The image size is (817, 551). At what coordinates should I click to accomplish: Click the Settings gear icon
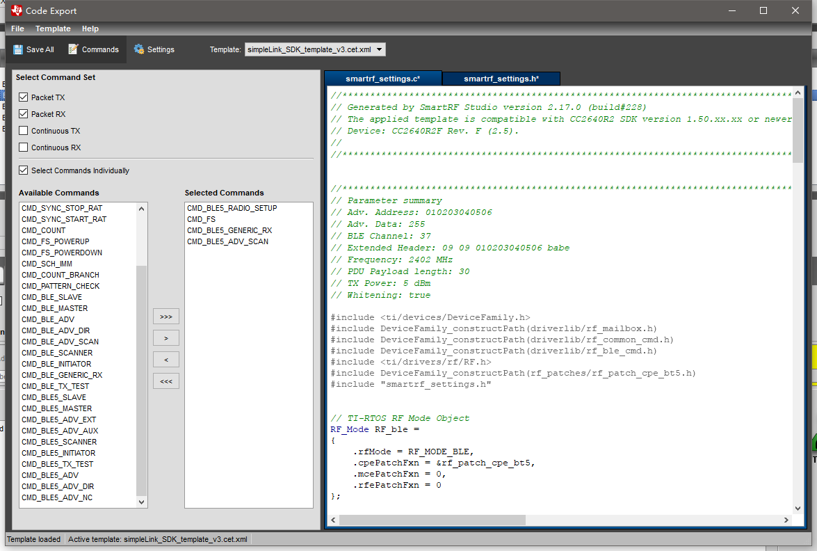tap(139, 49)
